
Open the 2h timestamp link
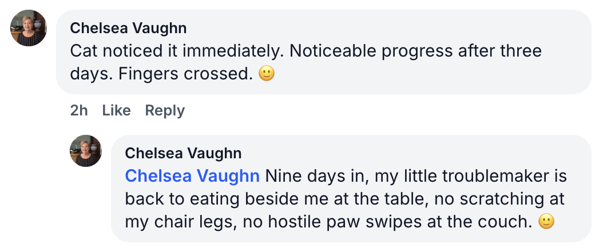(79, 110)
